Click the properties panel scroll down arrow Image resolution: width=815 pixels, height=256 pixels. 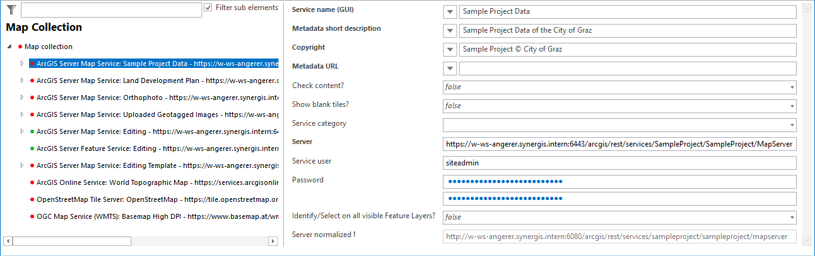[x=806, y=240]
